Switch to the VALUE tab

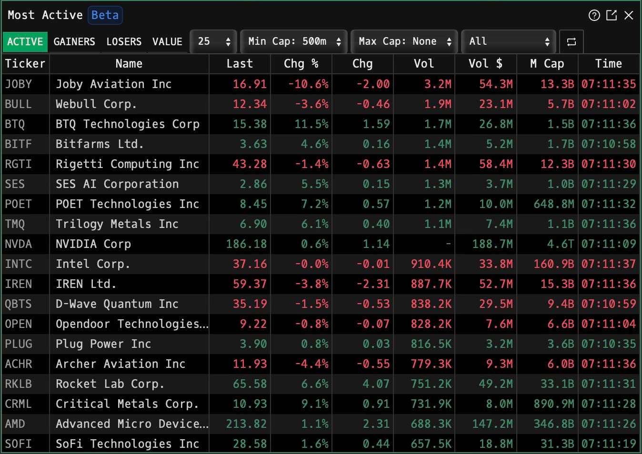pyautogui.click(x=167, y=42)
